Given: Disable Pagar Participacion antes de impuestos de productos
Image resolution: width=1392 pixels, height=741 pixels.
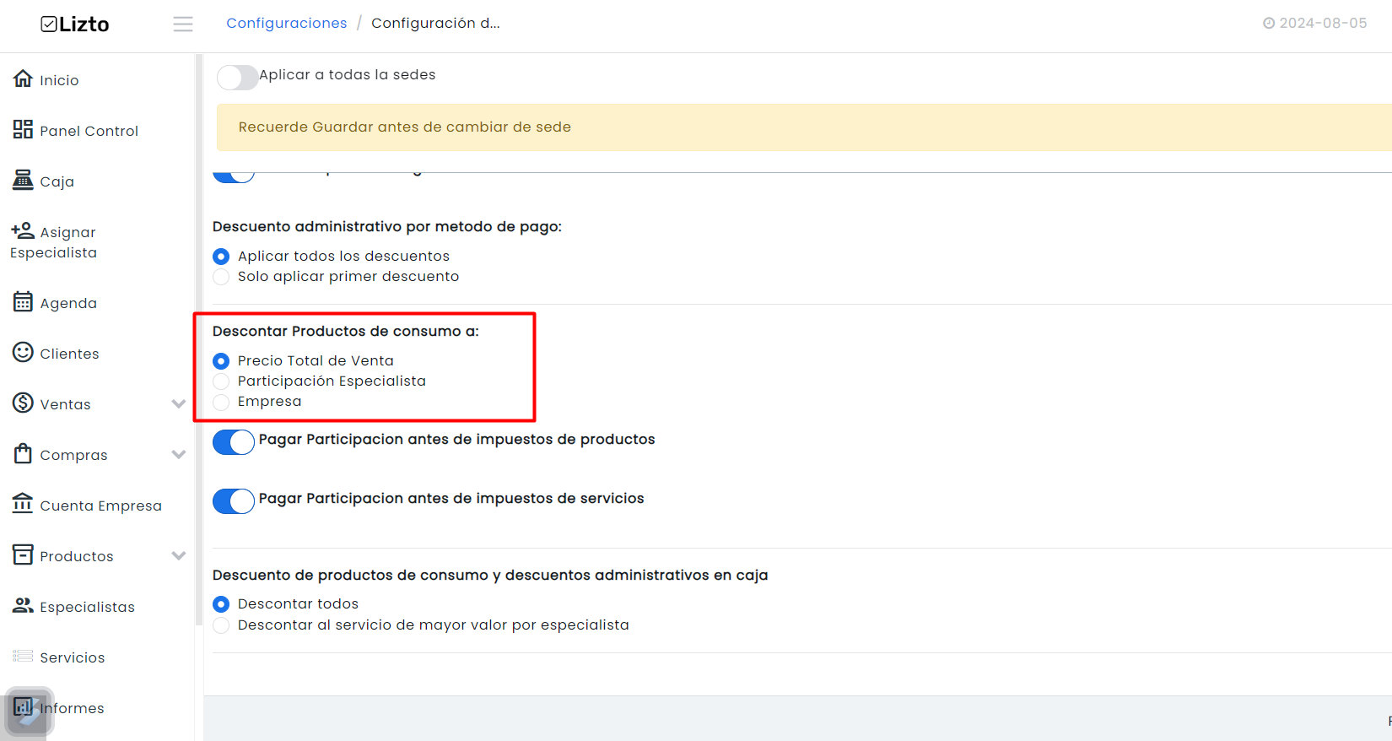Looking at the screenshot, I should pyautogui.click(x=234, y=442).
